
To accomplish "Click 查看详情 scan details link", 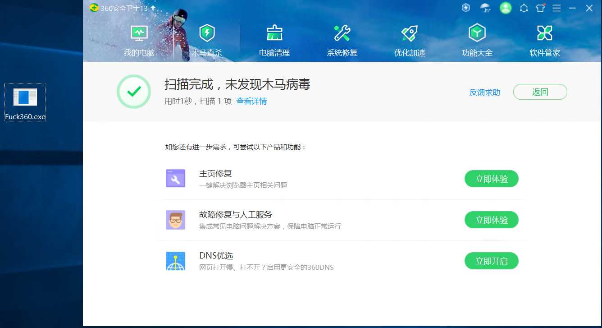I will (x=251, y=101).
